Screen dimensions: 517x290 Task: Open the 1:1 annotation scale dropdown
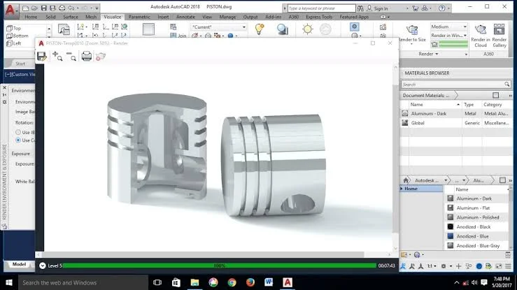tap(432, 266)
